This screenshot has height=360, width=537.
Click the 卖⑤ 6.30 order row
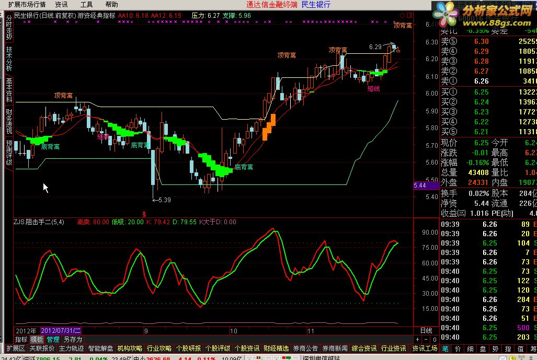pyautogui.click(x=488, y=41)
